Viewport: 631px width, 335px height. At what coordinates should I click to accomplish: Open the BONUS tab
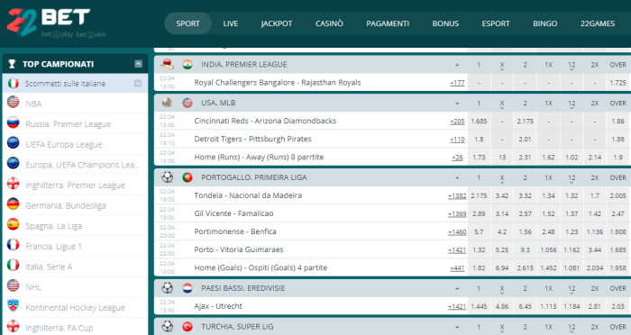pyautogui.click(x=445, y=23)
